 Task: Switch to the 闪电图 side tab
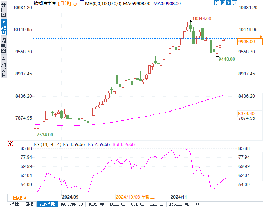[x=4, y=45]
